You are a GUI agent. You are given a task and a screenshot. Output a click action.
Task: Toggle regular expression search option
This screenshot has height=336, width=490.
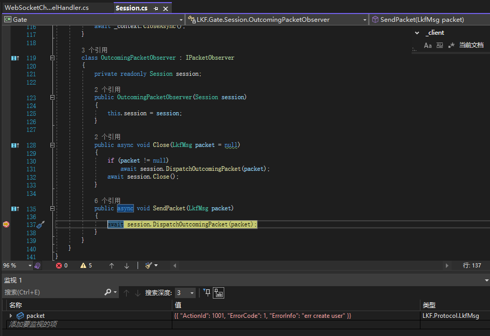(x=451, y=45)
